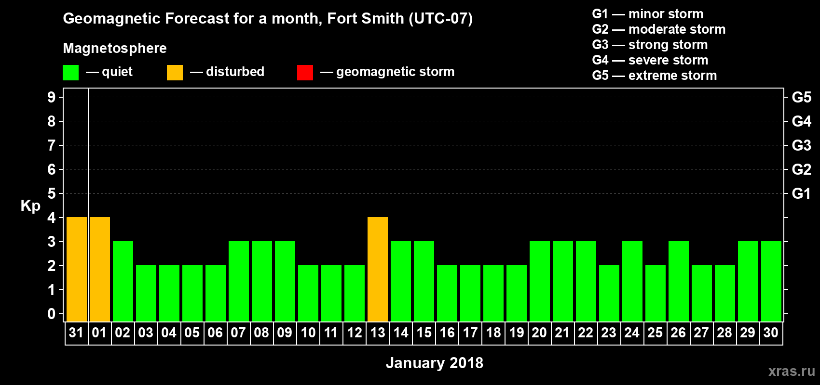Click the 'G3 — strong storm' legend text

pyautogui.click(x=650, y=45)
